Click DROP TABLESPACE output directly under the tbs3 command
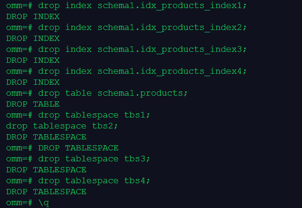This screenshot has height=208, width=302. click(46, 170)
